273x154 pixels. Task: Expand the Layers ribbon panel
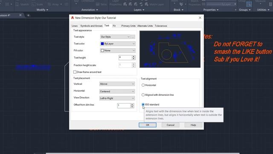coord(139,10)
